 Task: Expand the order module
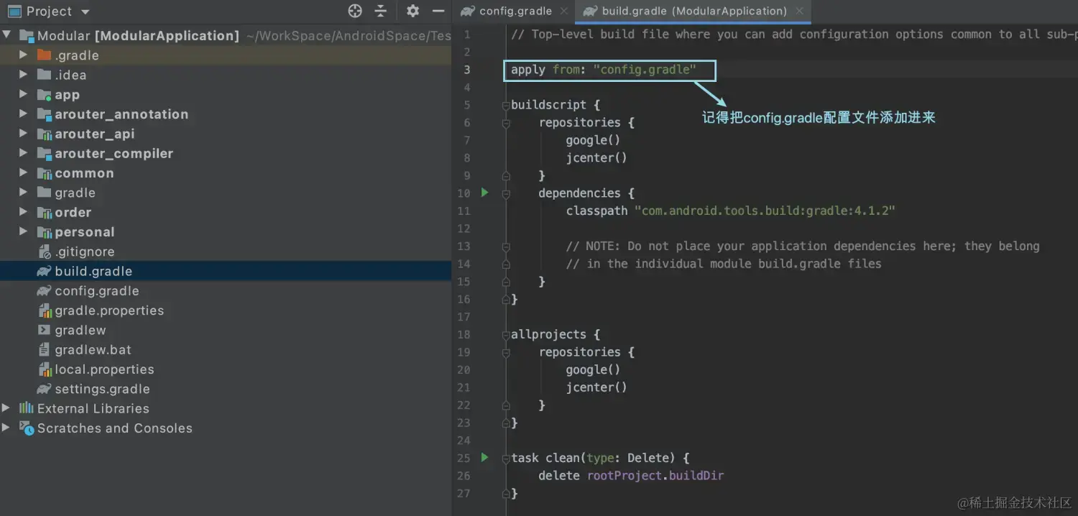click(24, 212)
